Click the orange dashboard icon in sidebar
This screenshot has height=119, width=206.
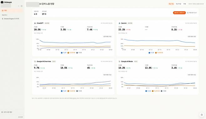[x=3, y=11]
